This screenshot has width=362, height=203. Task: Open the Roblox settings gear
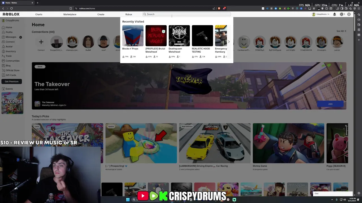tap(349, 14)
